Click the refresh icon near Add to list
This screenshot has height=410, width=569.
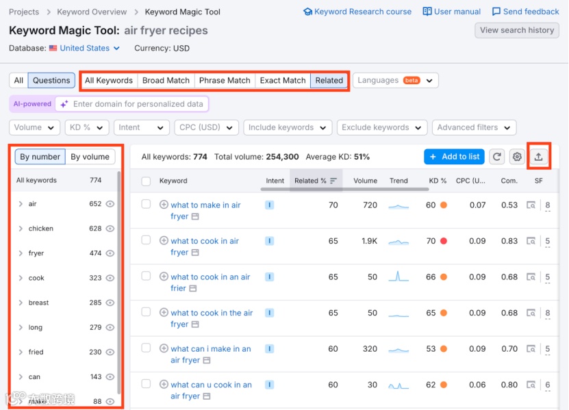498,156
